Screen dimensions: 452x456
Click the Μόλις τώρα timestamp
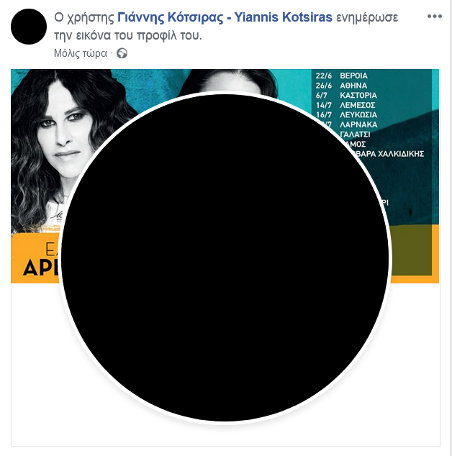(81, 53)
